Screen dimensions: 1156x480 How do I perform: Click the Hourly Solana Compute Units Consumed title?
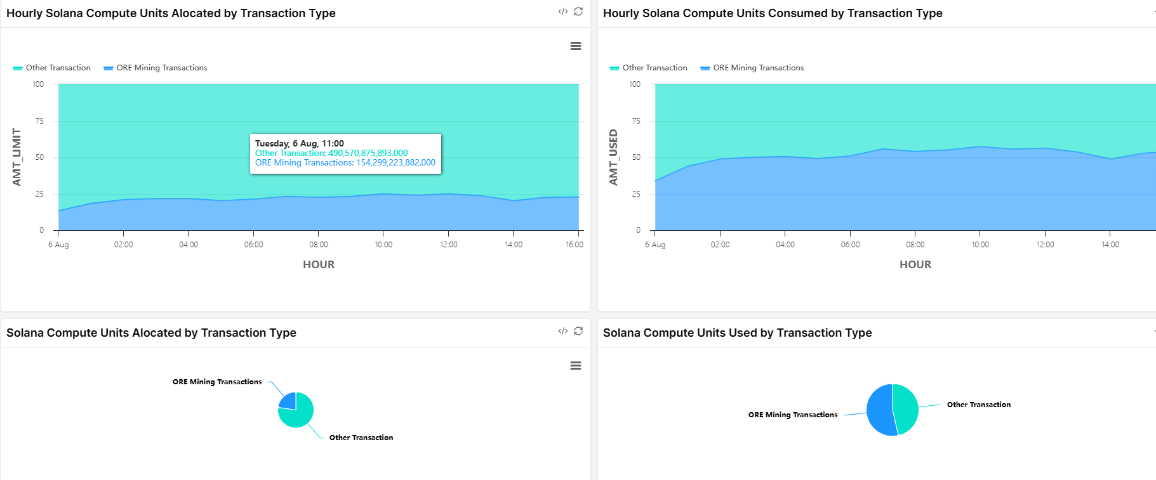773,13
